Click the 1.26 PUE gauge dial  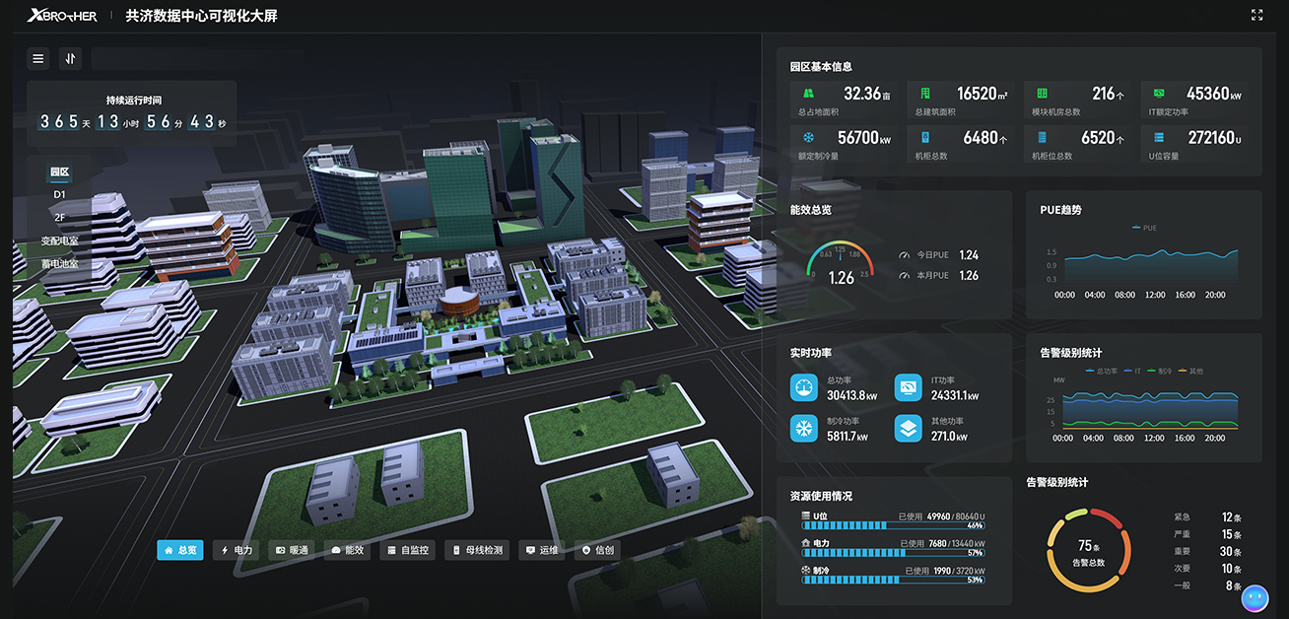(x=841, y=263)
